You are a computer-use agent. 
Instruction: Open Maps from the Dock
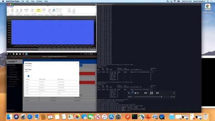pos(71,117)
